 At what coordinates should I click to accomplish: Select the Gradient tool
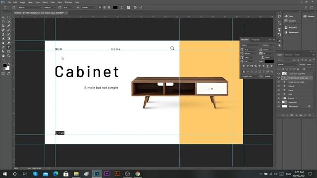pyautogui.click(x=8, y=39)
